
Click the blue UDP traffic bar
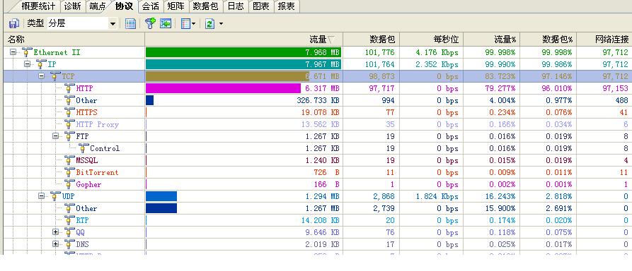(x=161, y=196)
